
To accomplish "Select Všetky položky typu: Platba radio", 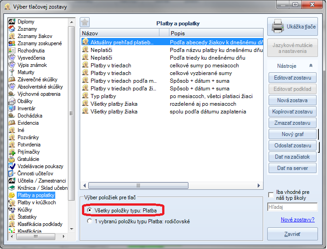I will pos(90,210).
